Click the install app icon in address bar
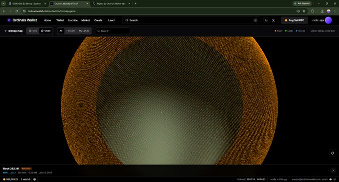The width and height of the screenshot is (339, 182). pos(298,11)
